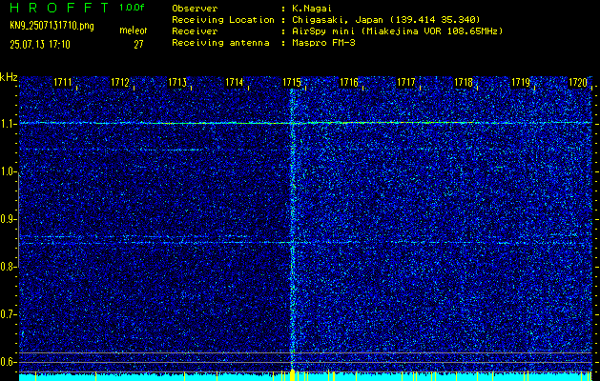
Task: Select the timestamp 25.07.13 17:10
Action: pyautogui.click(x=40, y=45)
